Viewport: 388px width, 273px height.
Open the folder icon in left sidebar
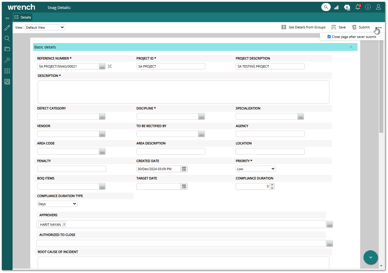(x=7, y=49)
